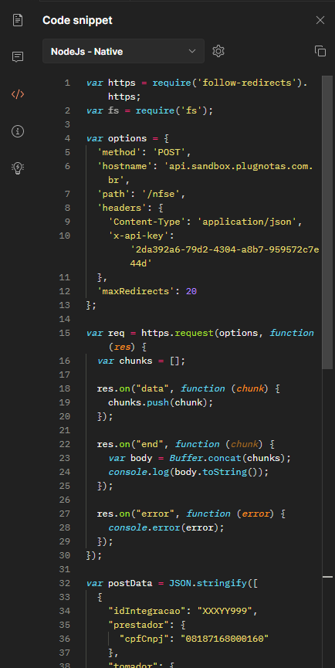Open the Comments sidebar icon

18,57
